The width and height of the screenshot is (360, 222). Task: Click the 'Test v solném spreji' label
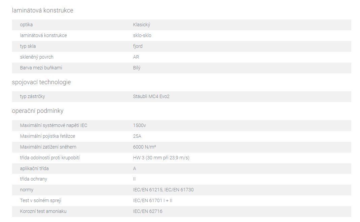(x=41, y=200)
